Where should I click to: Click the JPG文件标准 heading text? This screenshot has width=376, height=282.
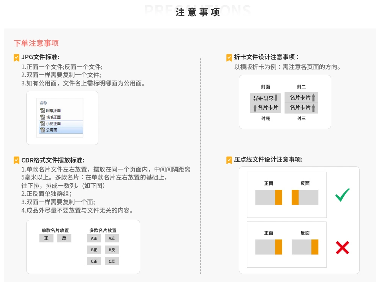pyautogui.click(x=40, y=57)
